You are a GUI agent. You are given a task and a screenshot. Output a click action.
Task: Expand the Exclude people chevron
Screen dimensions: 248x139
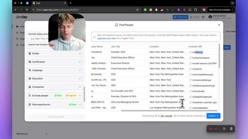click(x=80, y=96)
